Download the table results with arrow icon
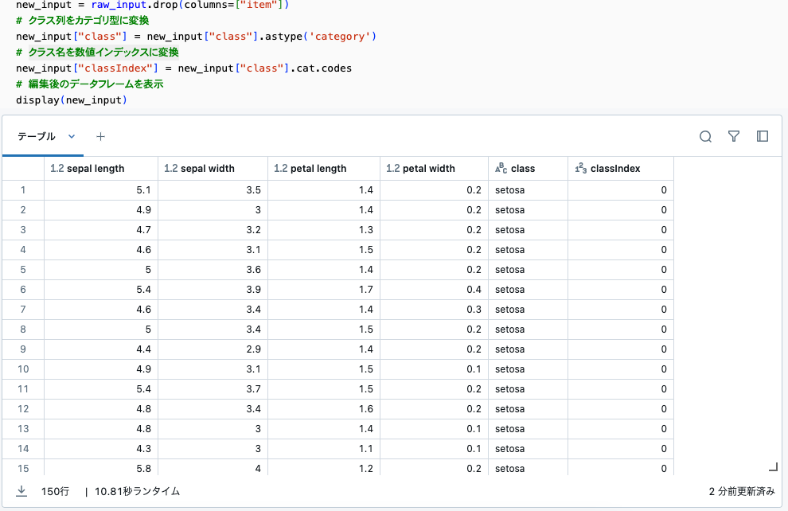788x511 pixels. coord(22,491)
